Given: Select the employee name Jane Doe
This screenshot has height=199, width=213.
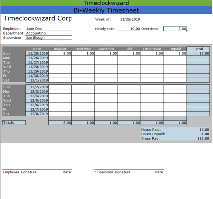Looking at the screenshot, I should (49, 29).
